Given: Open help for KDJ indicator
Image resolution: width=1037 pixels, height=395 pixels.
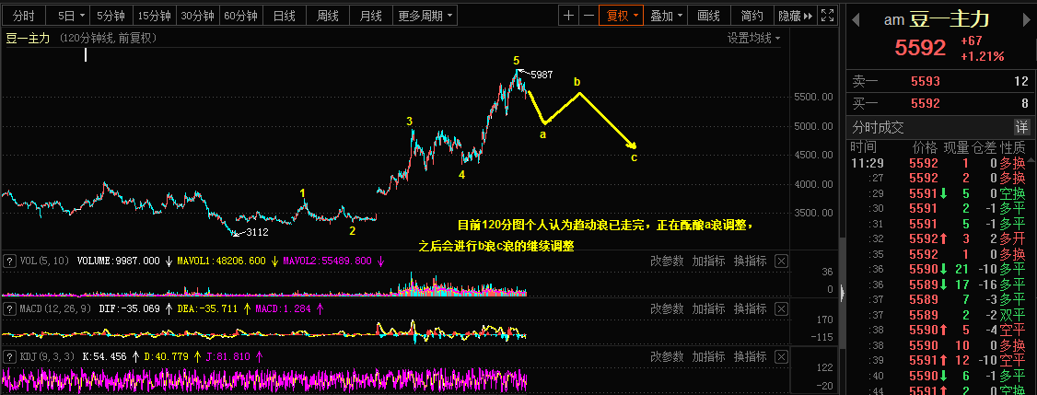Looking at the screenshot, I should click(x=9, y=356).
